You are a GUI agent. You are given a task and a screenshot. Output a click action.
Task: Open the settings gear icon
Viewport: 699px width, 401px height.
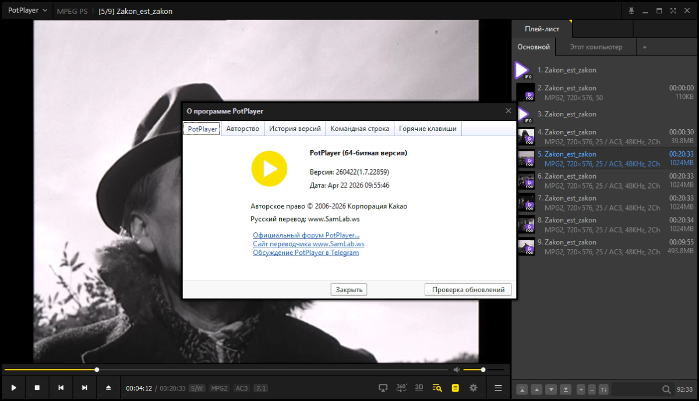[x=473, y=388]
